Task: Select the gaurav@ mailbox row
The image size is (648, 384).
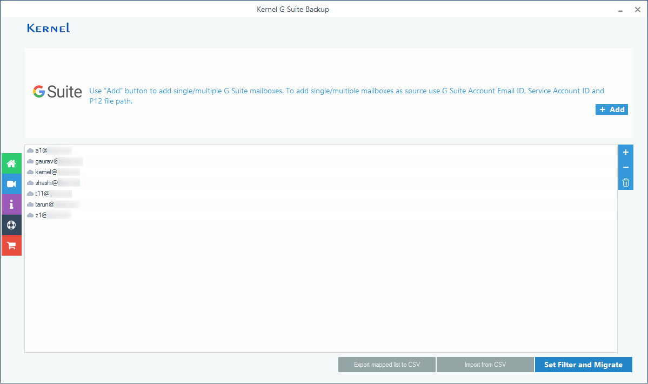Action: (321, 161)
